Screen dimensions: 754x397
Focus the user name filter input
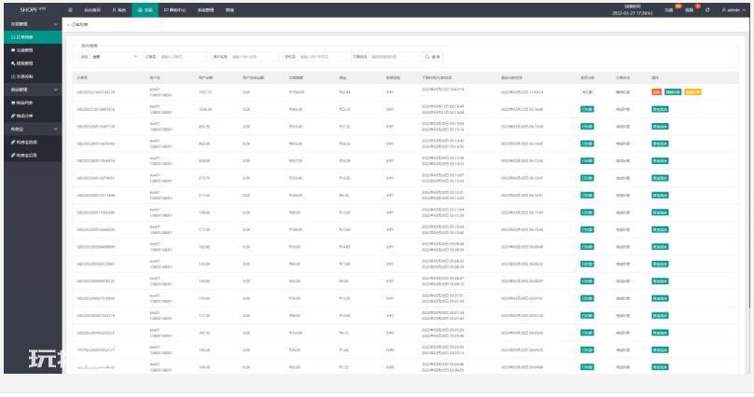click(254, 57)
